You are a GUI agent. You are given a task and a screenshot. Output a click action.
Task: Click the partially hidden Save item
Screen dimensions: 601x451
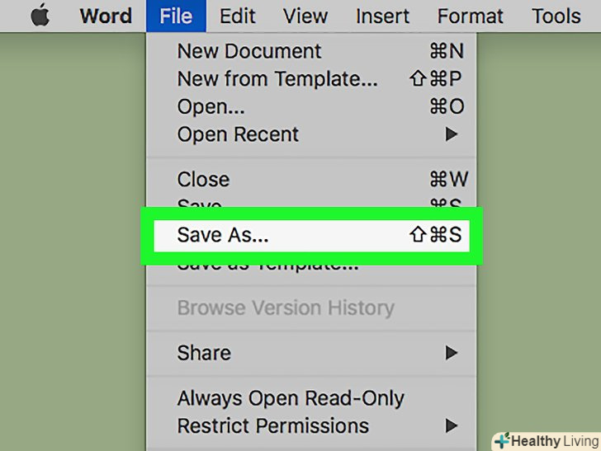200,203
